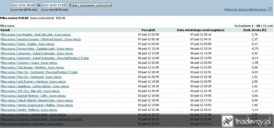Click profit value 2,50 for Lech Poznan
Screen dimensions: 274x128
click(255, 82)
